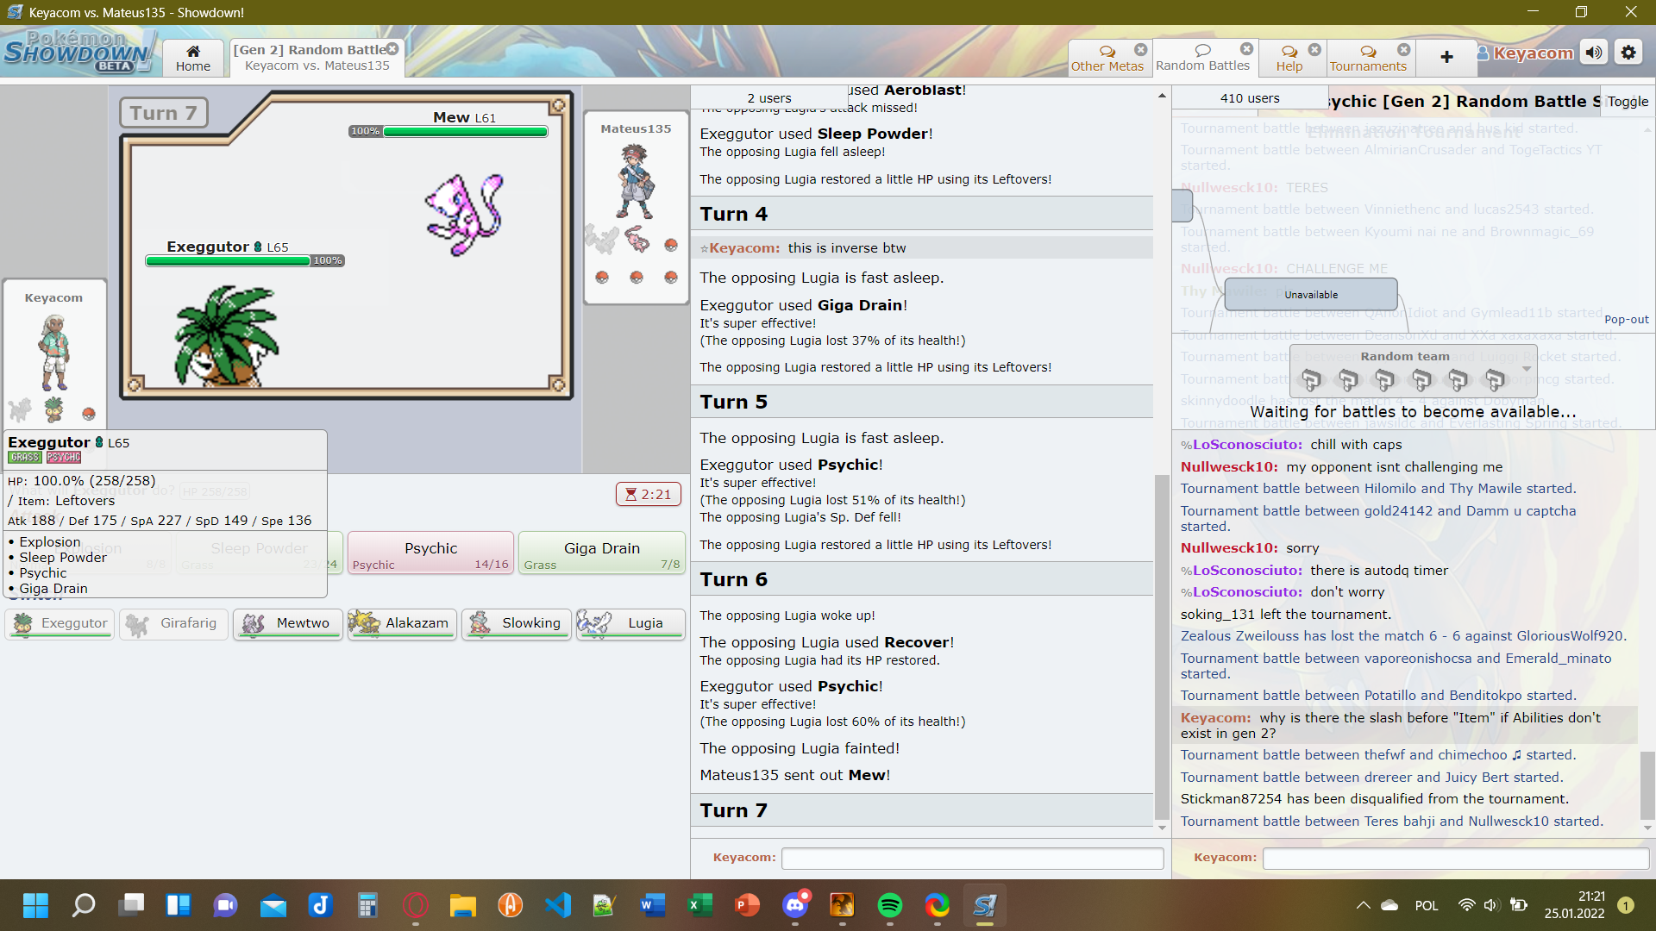This screenshot has width=1656, height=931.
Task: Click battle log scrollbar down arrow
Action: click(1162, 828)
